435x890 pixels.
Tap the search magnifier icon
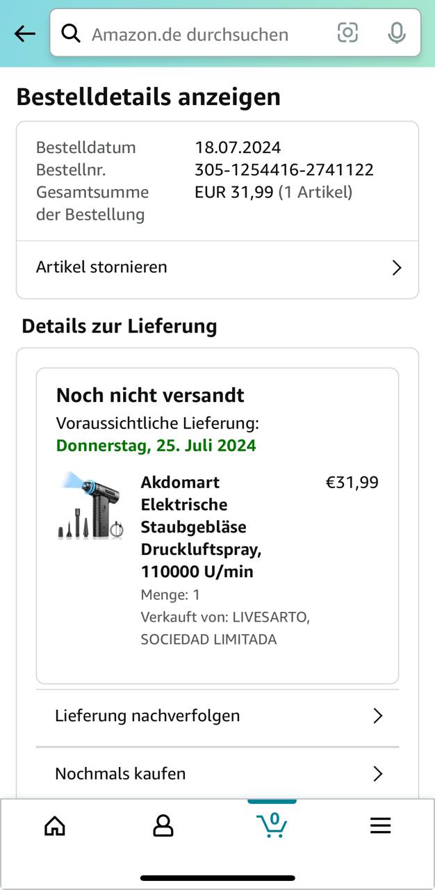(71, 33)
